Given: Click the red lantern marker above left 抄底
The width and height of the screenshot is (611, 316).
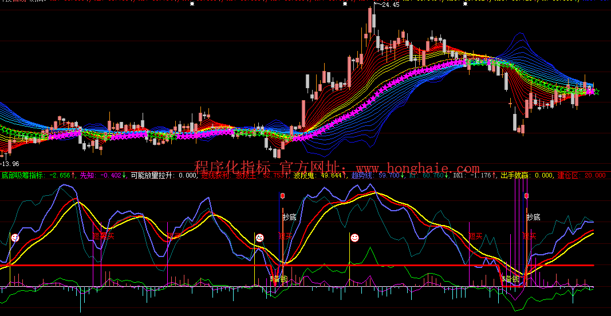Looking at the screenshot, I should 282,196.
